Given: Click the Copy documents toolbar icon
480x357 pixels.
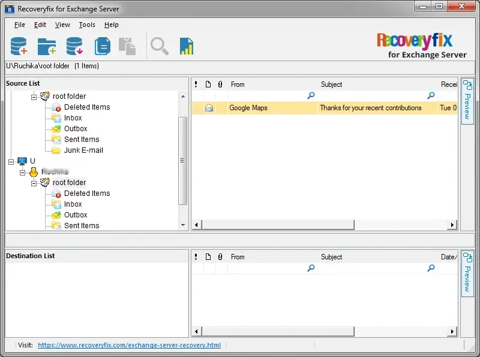Looking at the screenshot, I should 102,46.
